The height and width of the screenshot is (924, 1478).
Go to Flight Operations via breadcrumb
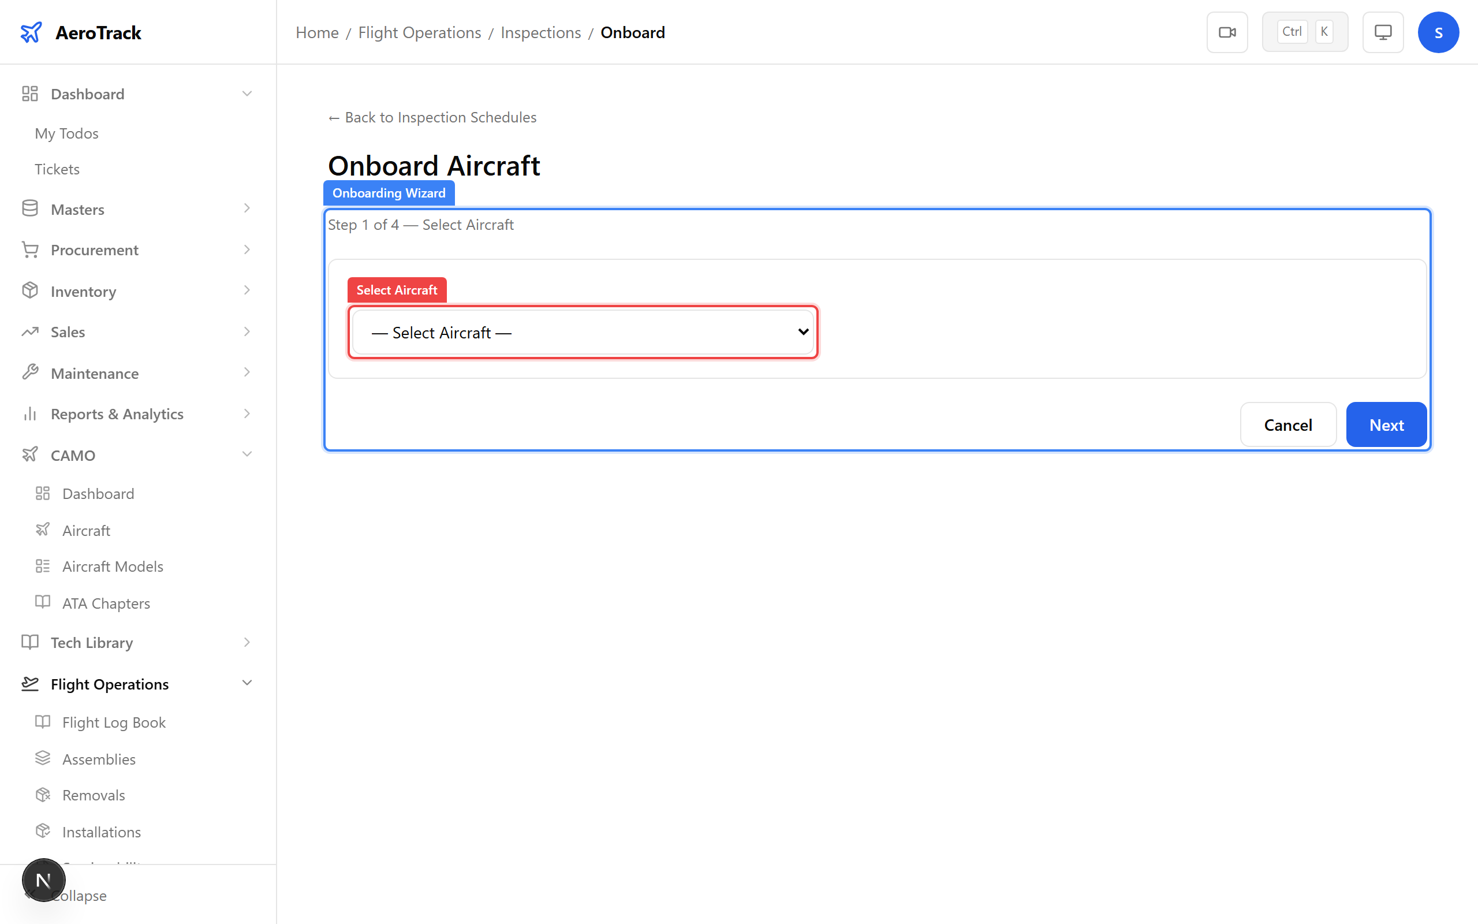(x=420, y=32)
